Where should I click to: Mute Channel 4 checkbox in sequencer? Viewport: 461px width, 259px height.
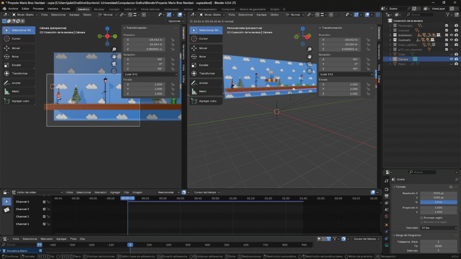click(x=44, y=202)
